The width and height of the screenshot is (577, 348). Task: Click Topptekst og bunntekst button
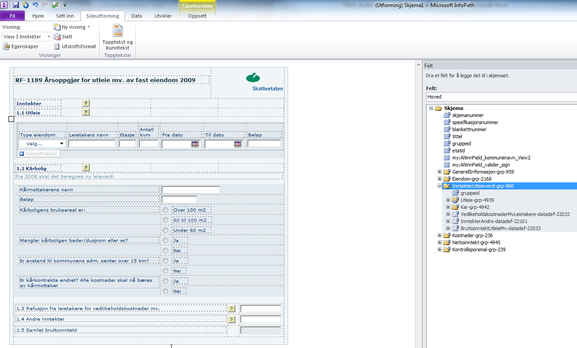point(118,37)
